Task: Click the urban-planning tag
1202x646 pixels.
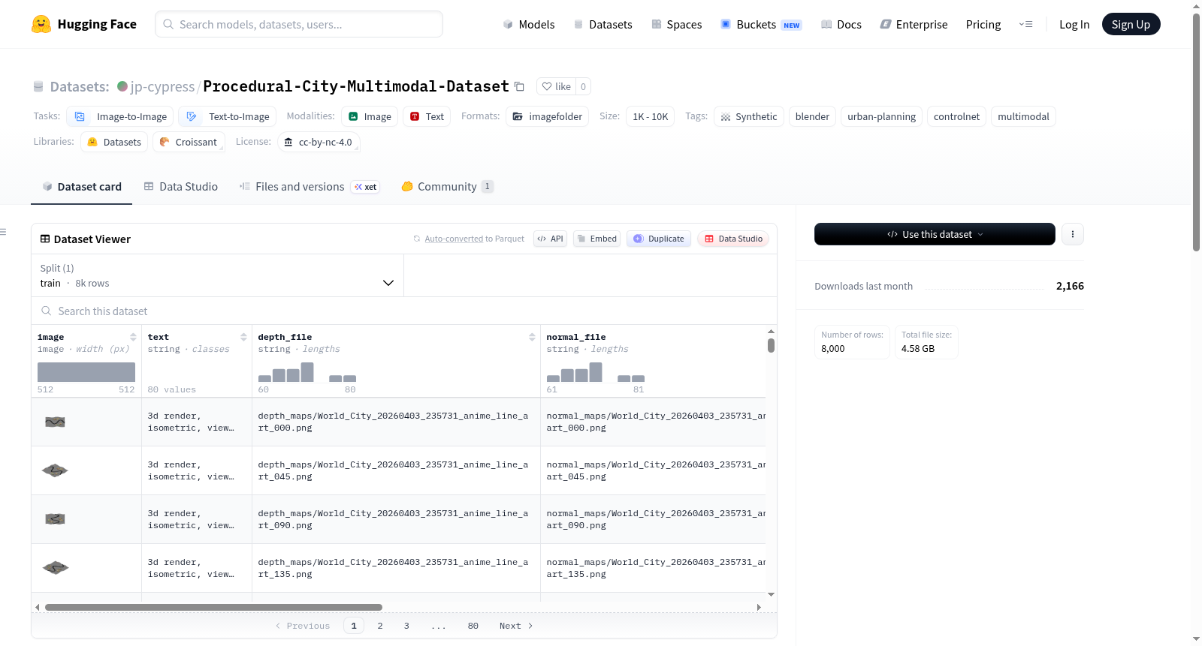Action: point(881,116)
